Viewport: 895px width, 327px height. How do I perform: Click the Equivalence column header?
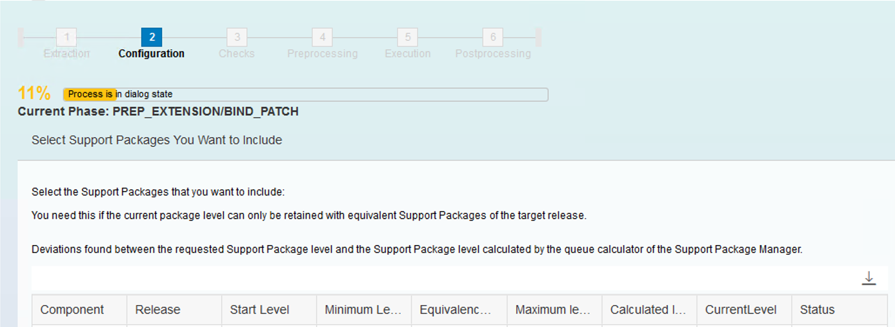pos(459,310)
